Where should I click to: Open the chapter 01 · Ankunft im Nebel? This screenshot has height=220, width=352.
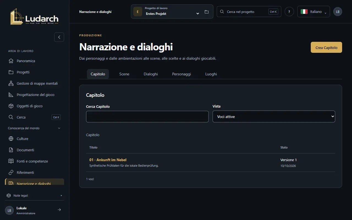[x=108, y=160]
